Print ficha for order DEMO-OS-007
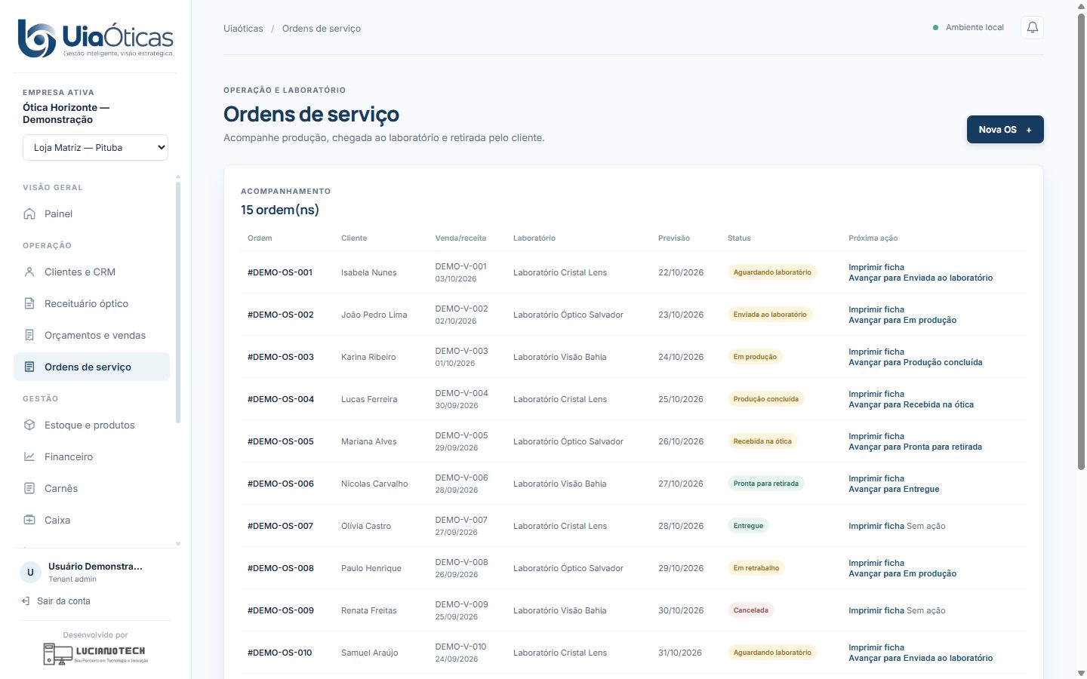This screenshot has height=679, width=1087. coord(876,526)
